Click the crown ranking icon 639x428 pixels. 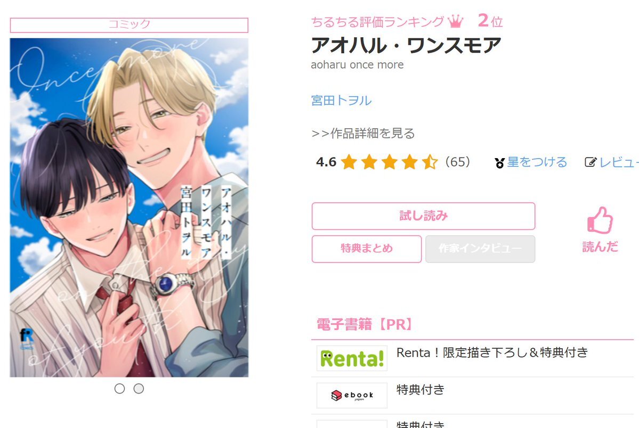[455, 21]
